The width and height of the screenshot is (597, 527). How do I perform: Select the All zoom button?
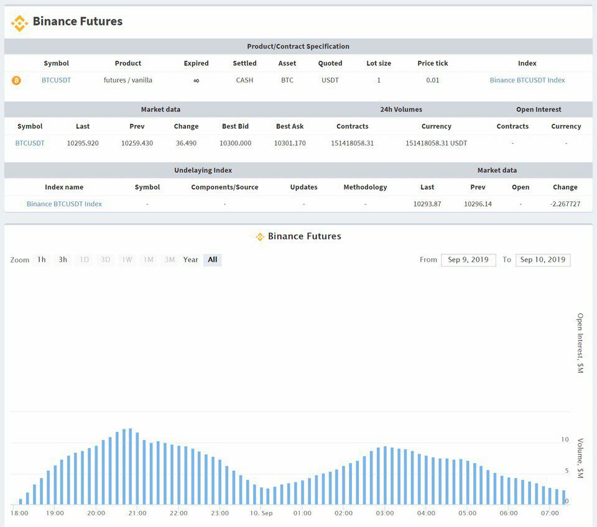(213, 260)
